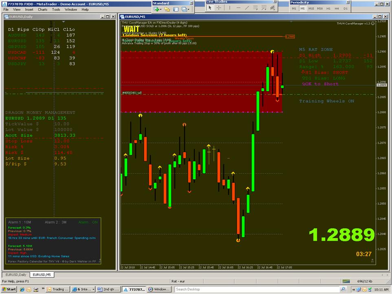Open the Insert menu

point(29,9)
